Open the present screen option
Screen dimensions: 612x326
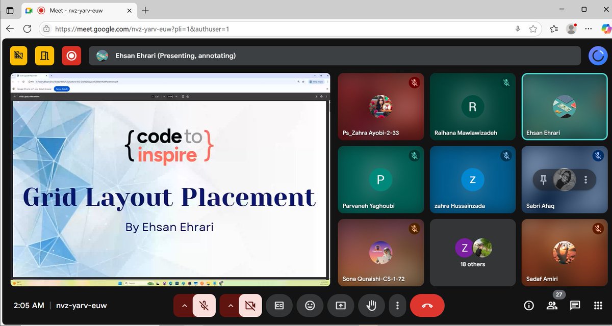(x=340, y=306)
